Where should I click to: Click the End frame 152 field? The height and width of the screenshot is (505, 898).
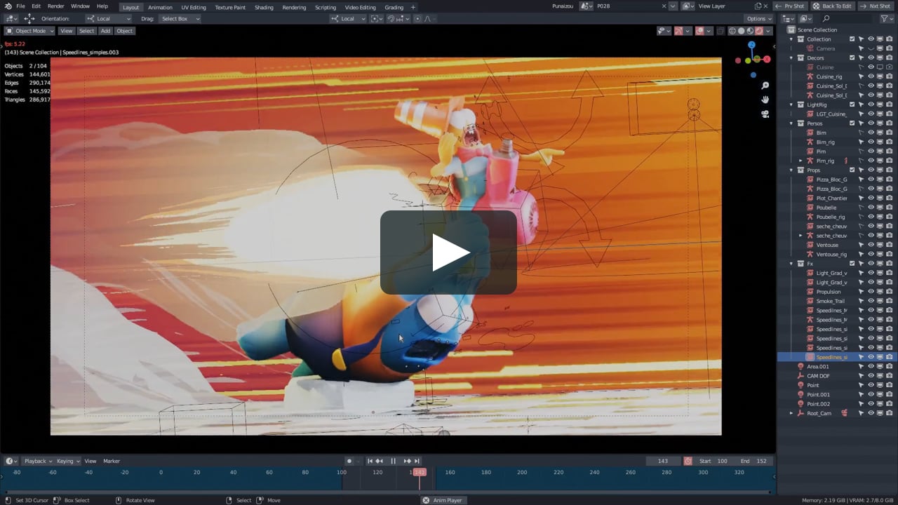755,461
